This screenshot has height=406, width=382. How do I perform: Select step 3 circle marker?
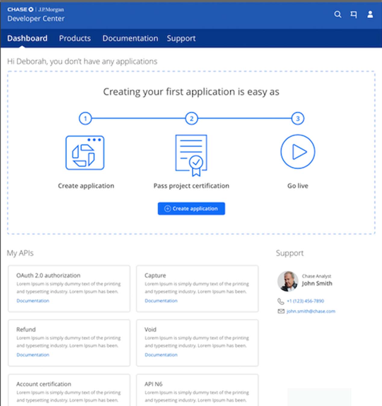[298, 118]
